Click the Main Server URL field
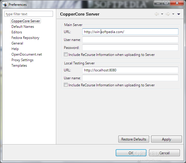The image size is (186, 163). 130,32
